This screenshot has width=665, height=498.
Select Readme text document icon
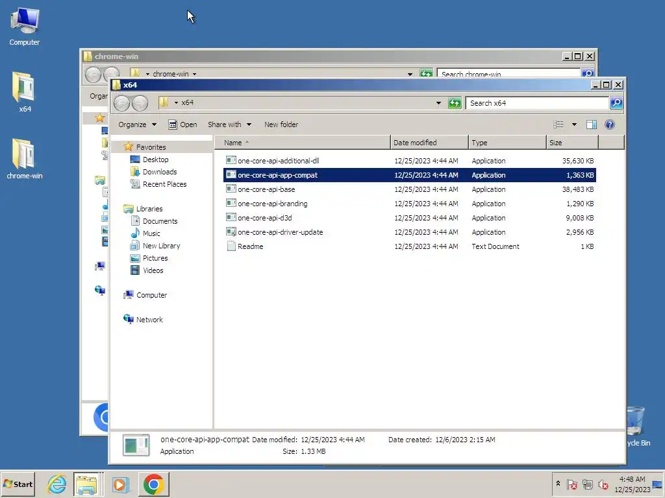pyautogui.click(x=231, y=246)
